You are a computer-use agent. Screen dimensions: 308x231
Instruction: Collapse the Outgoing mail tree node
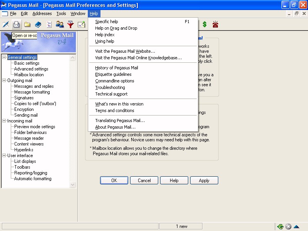(4, 80)
